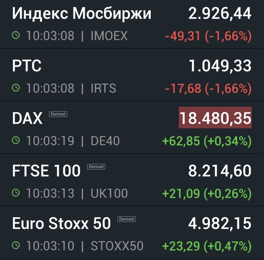Click the Derived badge beside FTSE 100
Image resolution: width=264 pixels, height=260 pixels.
[x=96, y=167]
